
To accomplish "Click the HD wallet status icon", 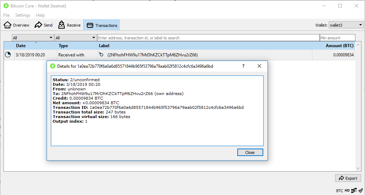I will 347,190.
